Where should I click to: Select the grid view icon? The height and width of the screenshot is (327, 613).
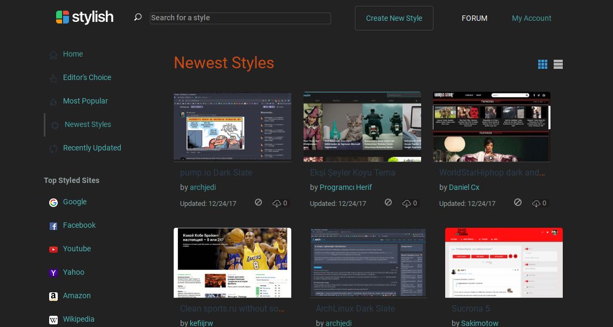pyautogui.click(x=542, y=64)
